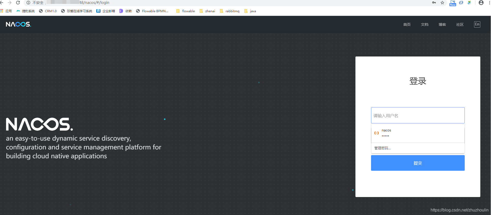Open the Flowable BPMN bookmark
Screen dimensions: 491x215
[x=152, y=11]
